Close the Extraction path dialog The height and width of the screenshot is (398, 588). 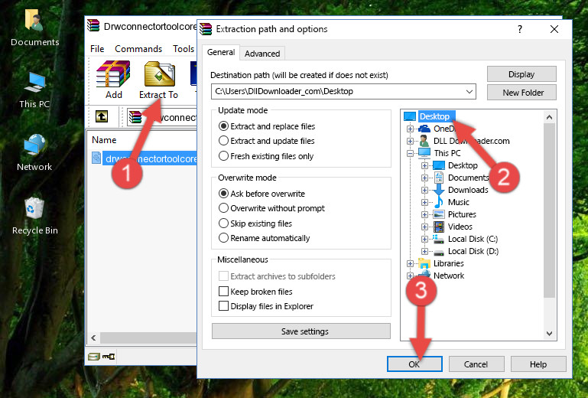coord(554,29)
